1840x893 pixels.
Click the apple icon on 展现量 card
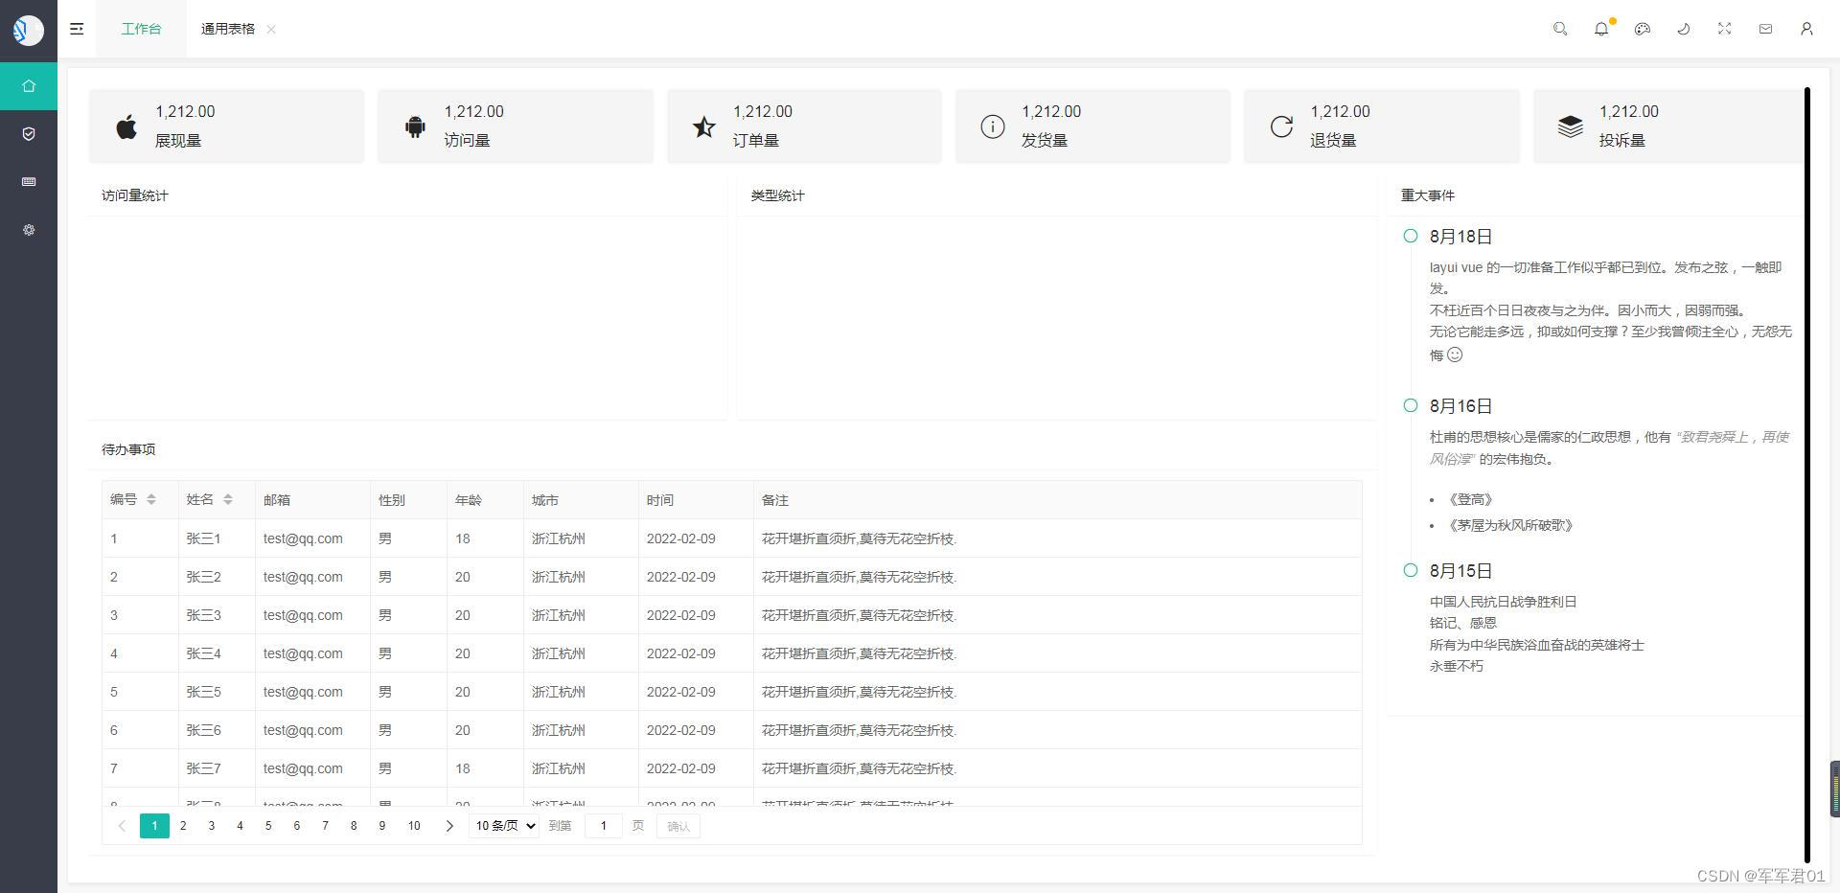(x=126, y=126)
